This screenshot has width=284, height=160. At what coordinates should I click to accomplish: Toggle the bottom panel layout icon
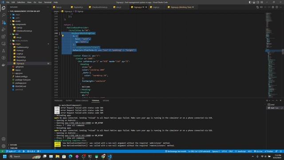coord(254,2)
